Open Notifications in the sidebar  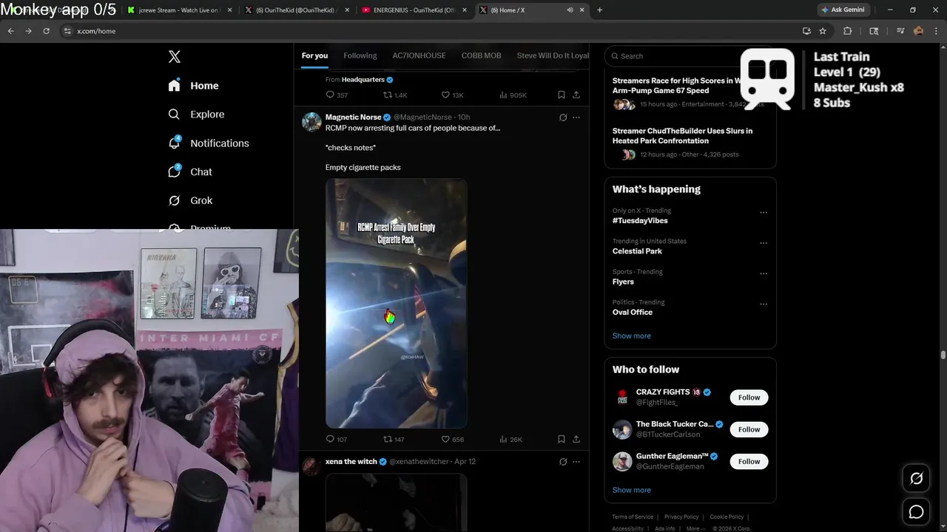point(209,143)
